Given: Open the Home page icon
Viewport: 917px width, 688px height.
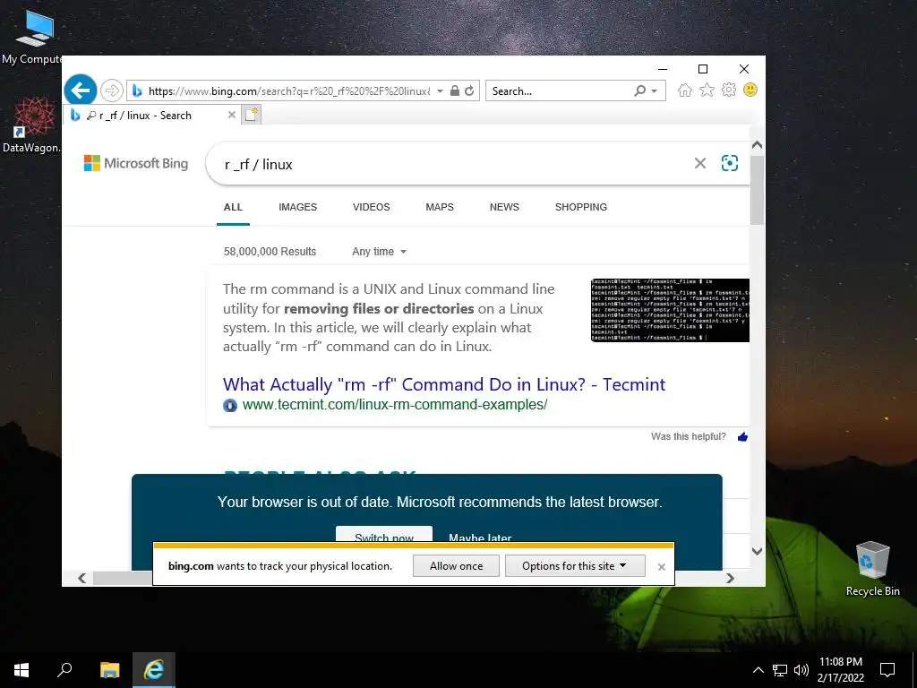Looking at the screenshot, I should pyautogui.click(x=685, y=90).
